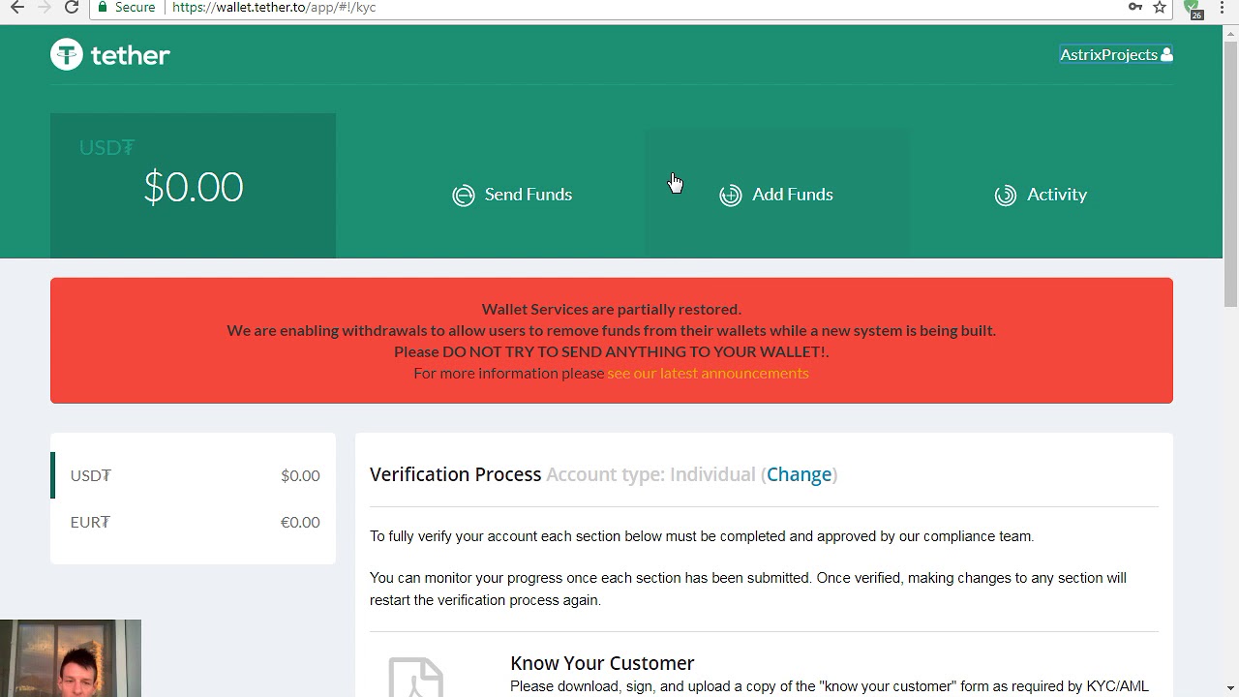Click the $0.00 amount in USDT sidebar row

(x=300, y=475)
